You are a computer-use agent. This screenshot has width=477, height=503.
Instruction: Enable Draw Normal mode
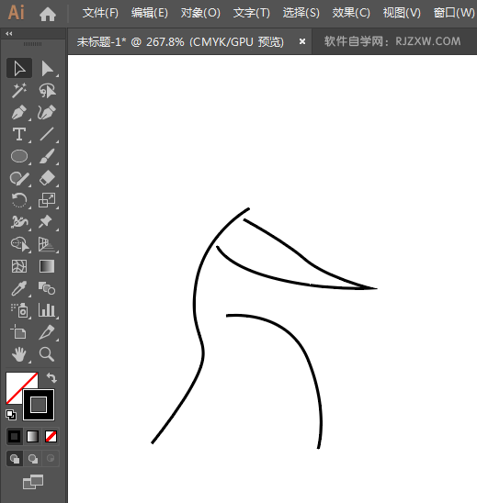point(15,459)
